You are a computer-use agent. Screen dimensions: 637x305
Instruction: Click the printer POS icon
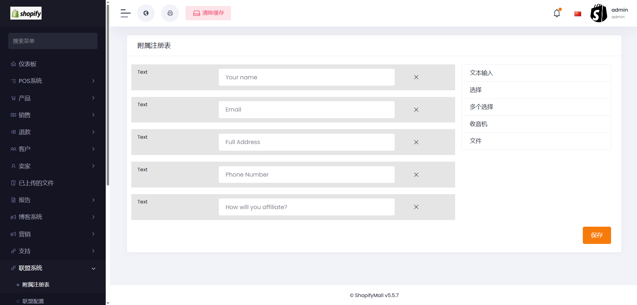(170, 13)
